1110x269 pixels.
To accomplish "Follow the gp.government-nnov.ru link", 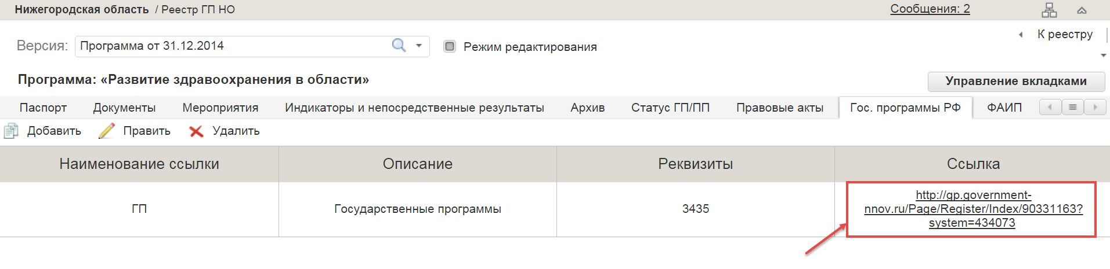I will (x=973, y=209).
